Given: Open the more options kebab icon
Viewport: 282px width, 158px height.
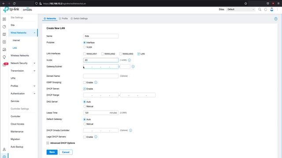Looking at the screenshot, I should [x=277, y=9].
